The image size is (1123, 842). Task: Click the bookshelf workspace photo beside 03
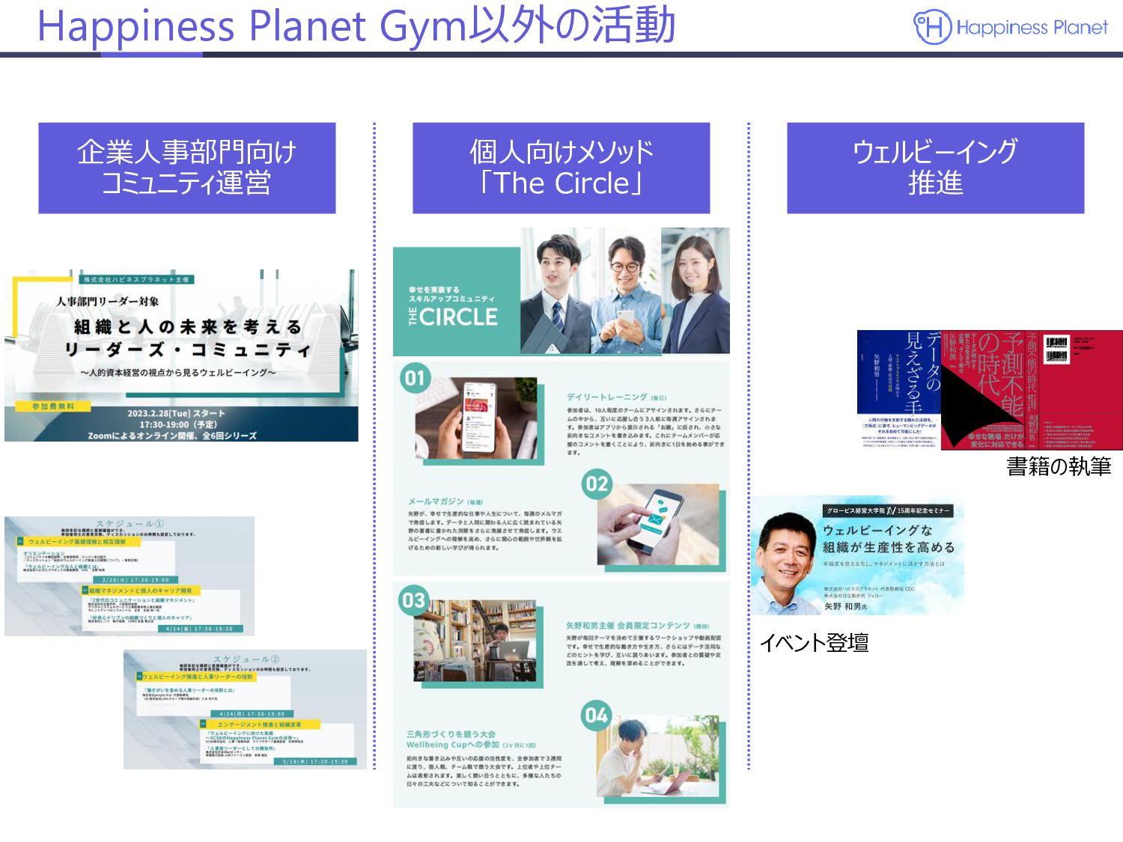pos(475,641)
